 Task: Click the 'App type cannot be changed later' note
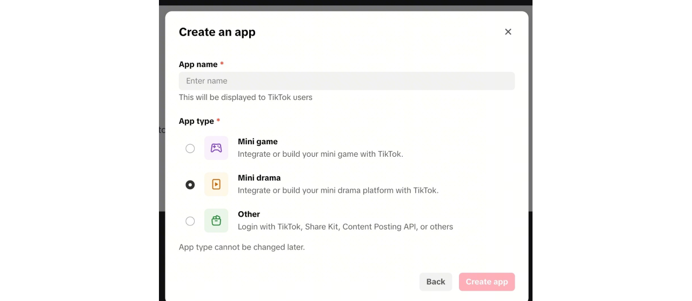(x=242, y=247)
